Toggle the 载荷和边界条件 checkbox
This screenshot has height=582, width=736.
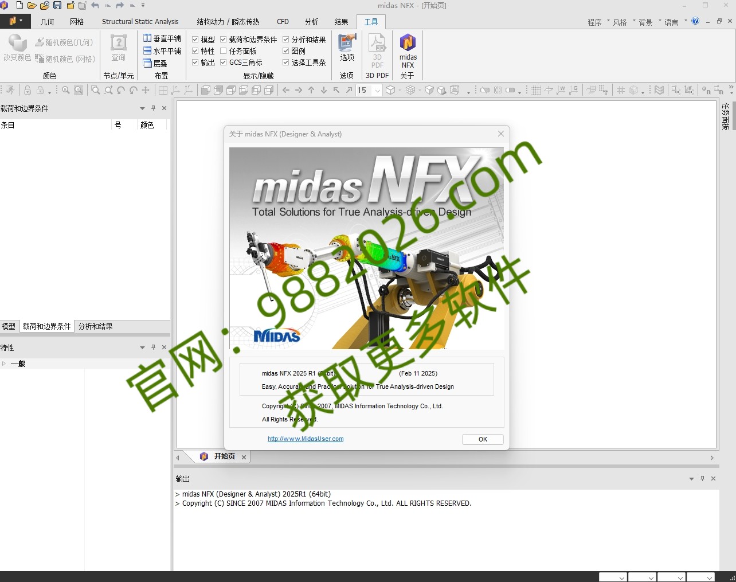224,39
